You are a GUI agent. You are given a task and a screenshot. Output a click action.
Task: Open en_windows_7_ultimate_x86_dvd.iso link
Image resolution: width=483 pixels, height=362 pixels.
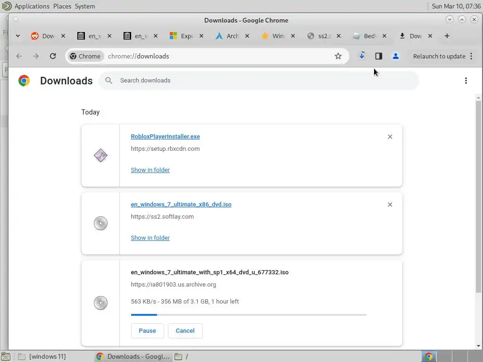coord(181,205)
